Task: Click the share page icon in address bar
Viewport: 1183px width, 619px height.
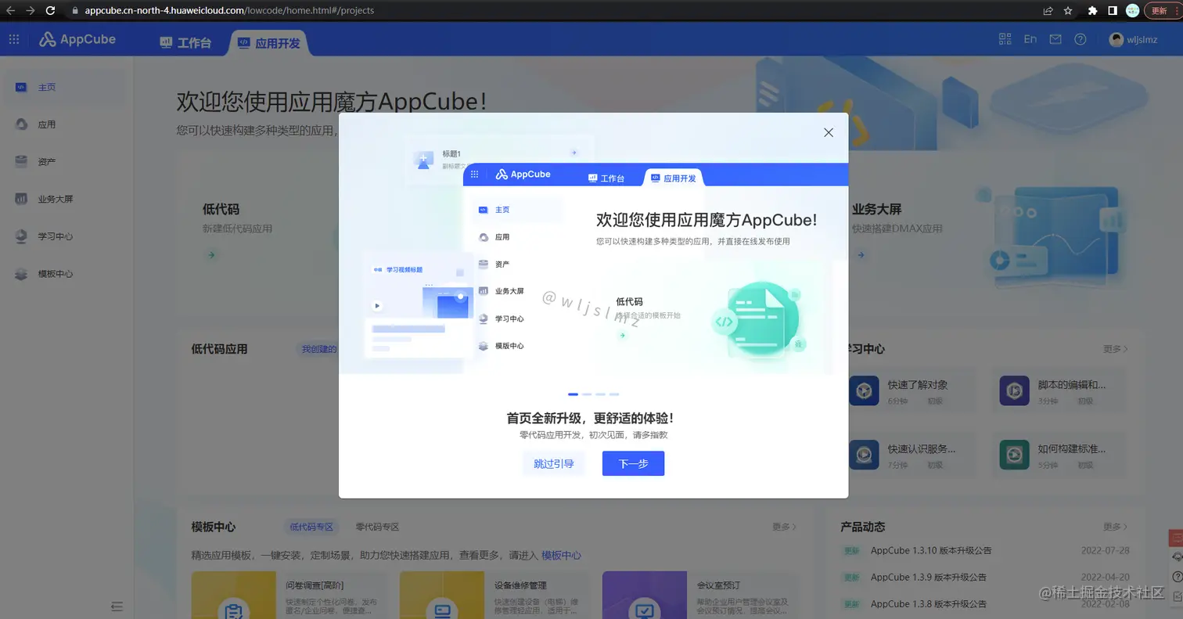Action: pyautogui.click(x=1048, y=10)
